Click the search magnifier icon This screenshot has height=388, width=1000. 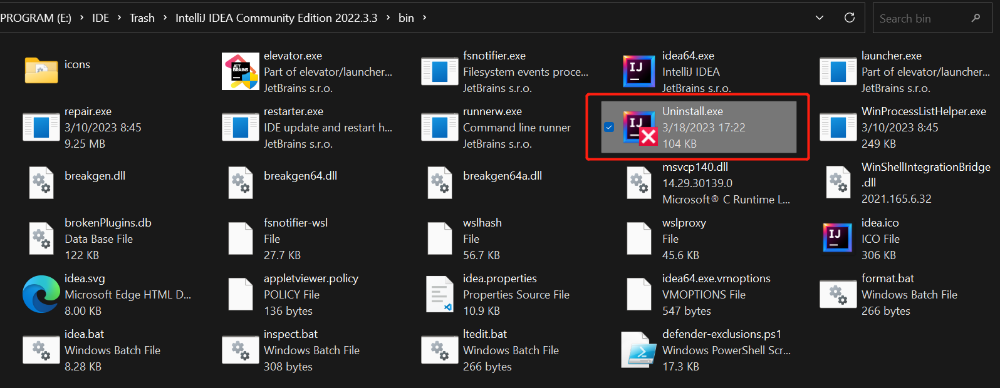(976, 18)
